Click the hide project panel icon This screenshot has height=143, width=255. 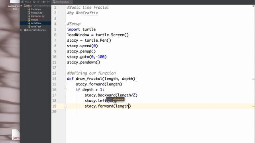coord(49,2)
